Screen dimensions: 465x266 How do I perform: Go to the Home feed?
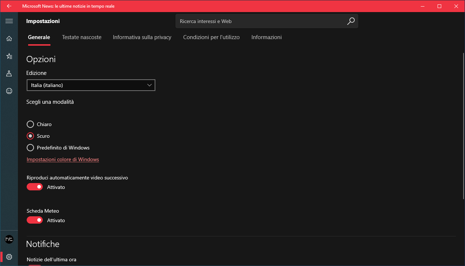tap(9, 38)
